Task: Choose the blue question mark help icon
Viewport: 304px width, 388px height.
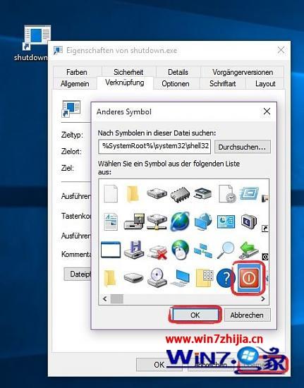Action: (226, 278)
